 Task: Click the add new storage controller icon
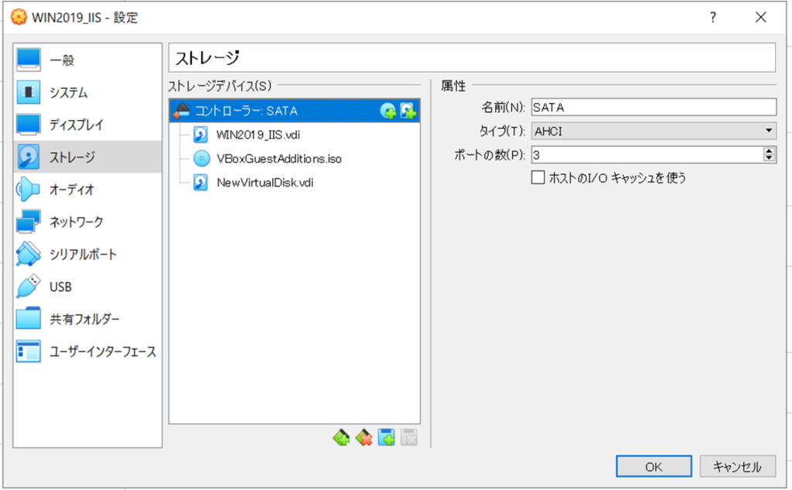coord(341,438)
